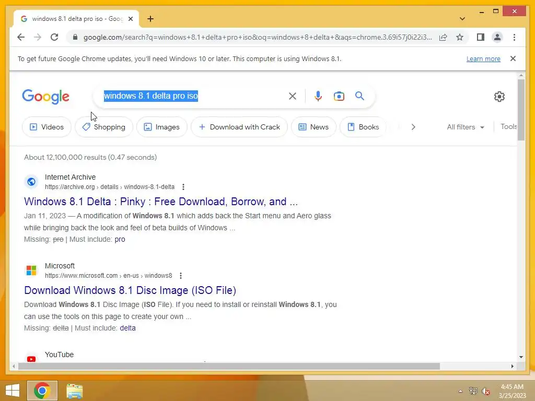Viewport: 535px width, 401px height.
Task: Open the Learn more link
Action: pyautogui.click(x=483, y=58)
